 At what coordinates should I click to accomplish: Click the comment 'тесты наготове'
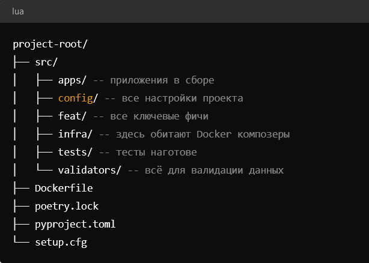(156, 153)
